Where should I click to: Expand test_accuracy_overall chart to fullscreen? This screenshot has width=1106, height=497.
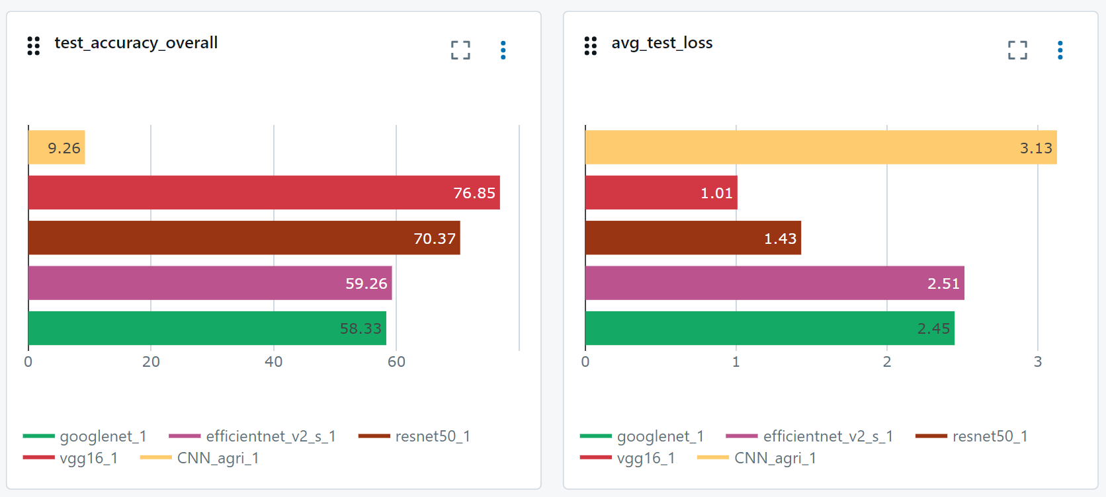pyautogui.click(x=460, y=50)
